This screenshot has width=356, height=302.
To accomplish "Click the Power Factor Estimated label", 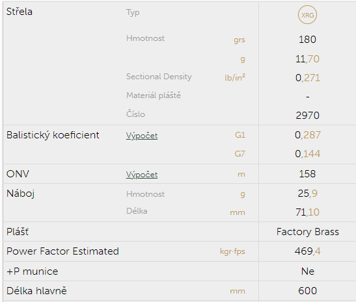I will click(x=62, y=251).
